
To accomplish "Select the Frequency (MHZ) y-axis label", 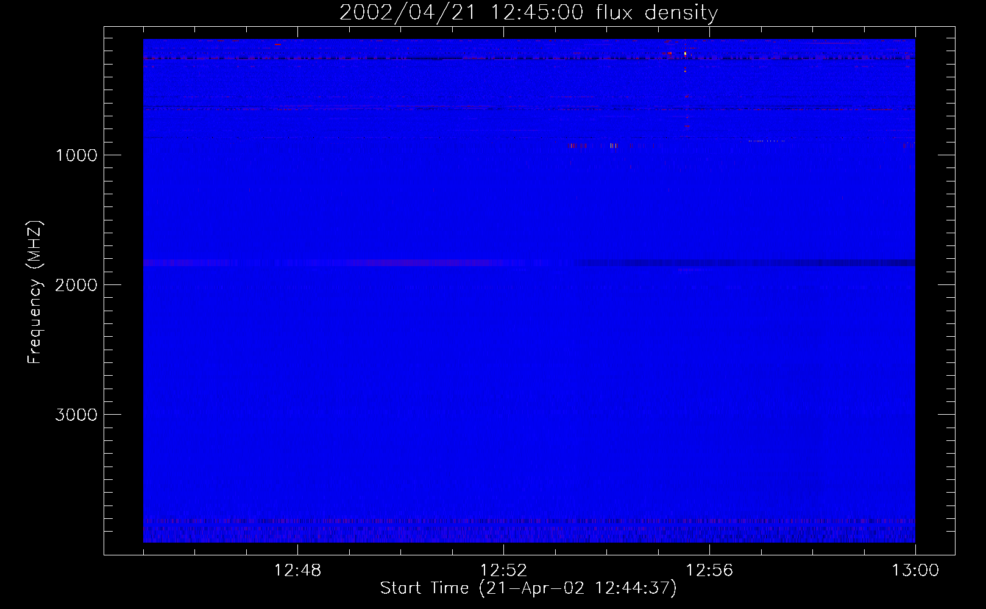I will point(35,292).
